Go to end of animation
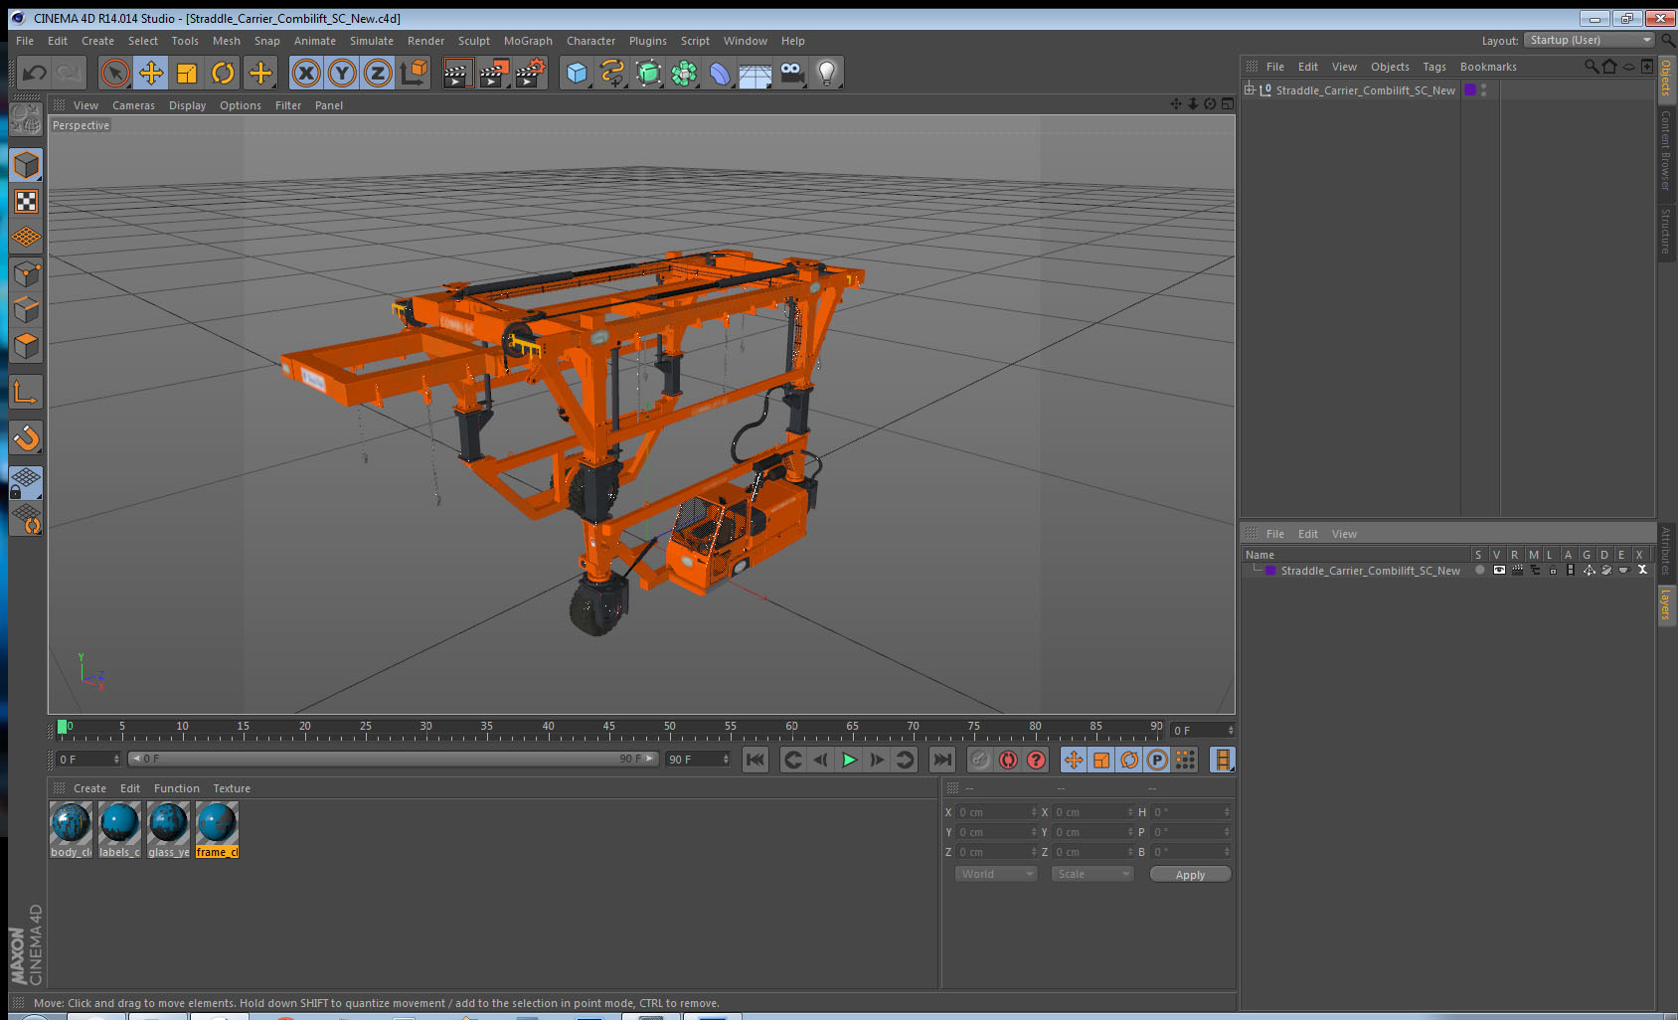Viewport: 1678px width, 1020px height. (941, 760)
